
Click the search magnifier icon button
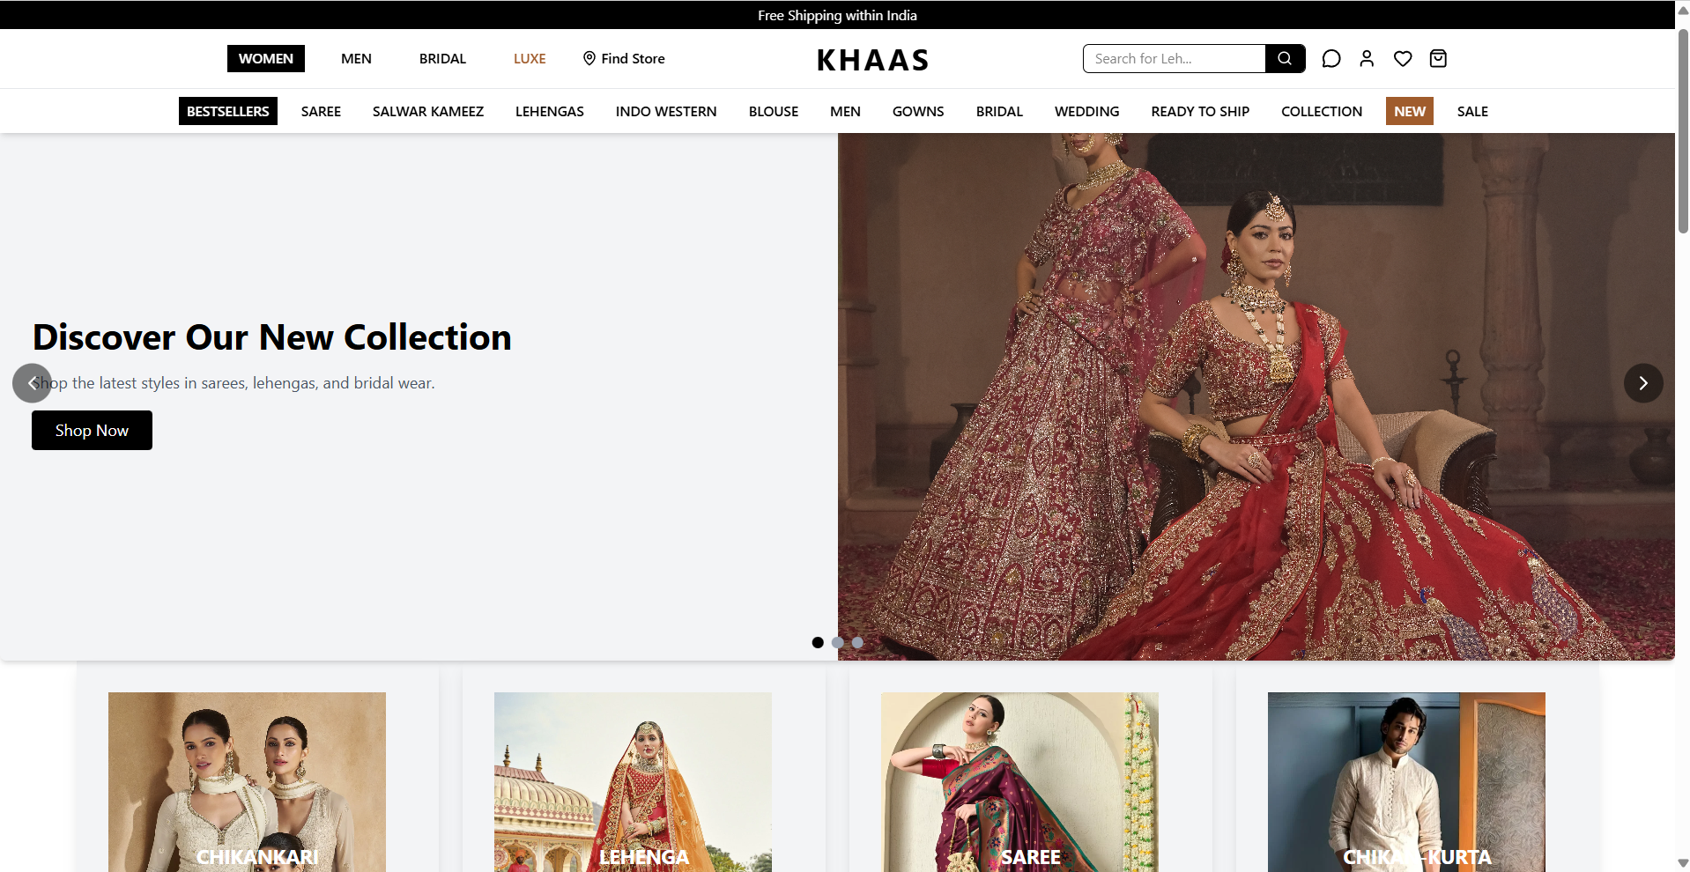1285,59
